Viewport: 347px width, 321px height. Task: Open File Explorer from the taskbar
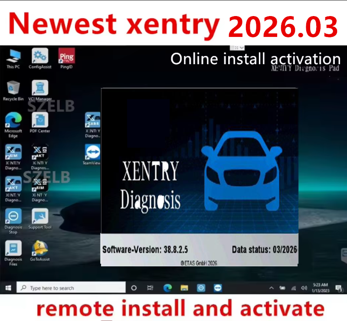pos(184,288)
